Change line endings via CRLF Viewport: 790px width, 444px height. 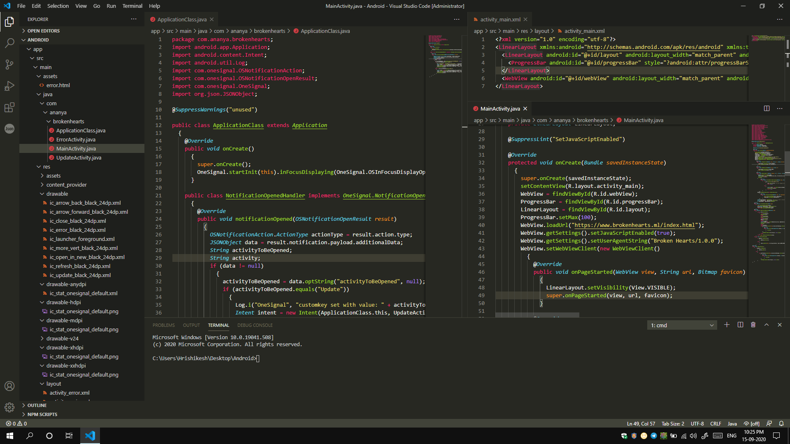click(x=716, y=423)
